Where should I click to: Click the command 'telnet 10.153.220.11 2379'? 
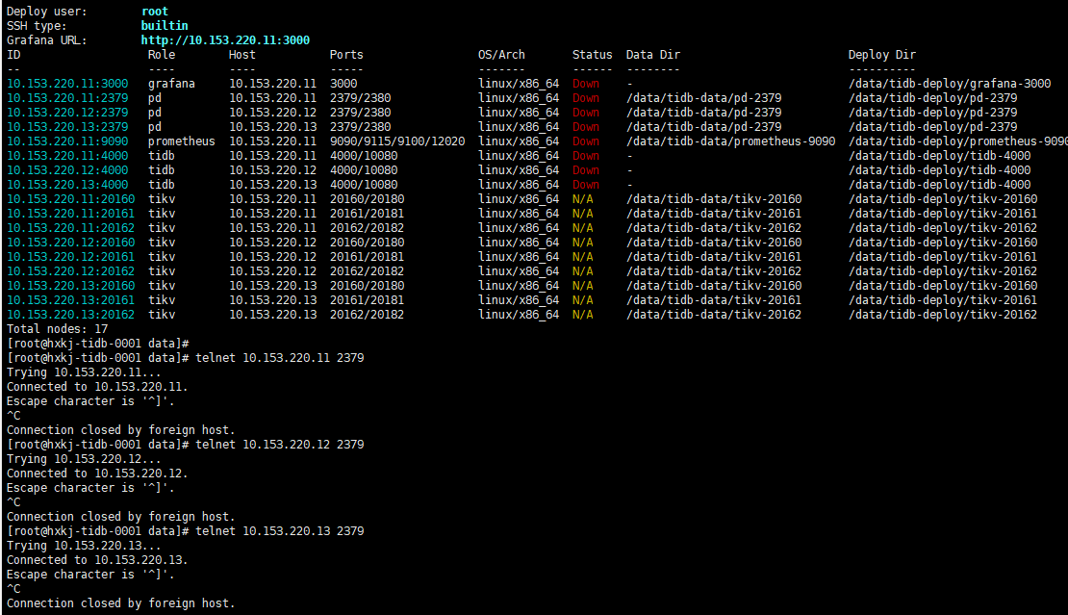[x=279, y=358]
